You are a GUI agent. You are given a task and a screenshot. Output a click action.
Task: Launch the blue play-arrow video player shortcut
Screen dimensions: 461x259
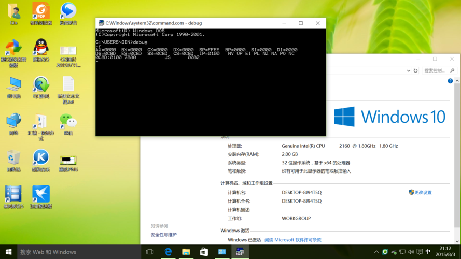click(x=68, y=14)
